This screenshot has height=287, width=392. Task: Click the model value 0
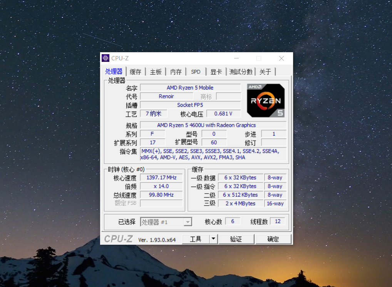click(x=214, y=134)
